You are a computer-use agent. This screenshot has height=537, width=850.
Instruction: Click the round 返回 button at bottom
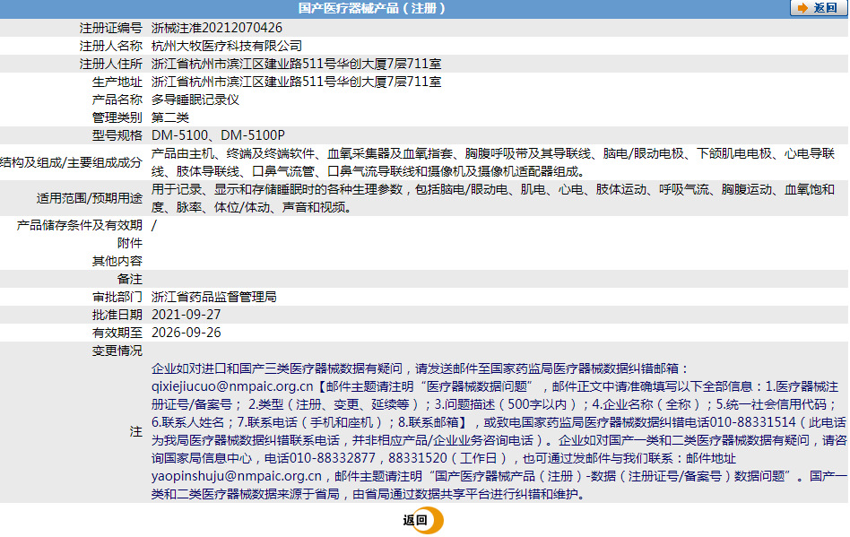pos(423,520)
